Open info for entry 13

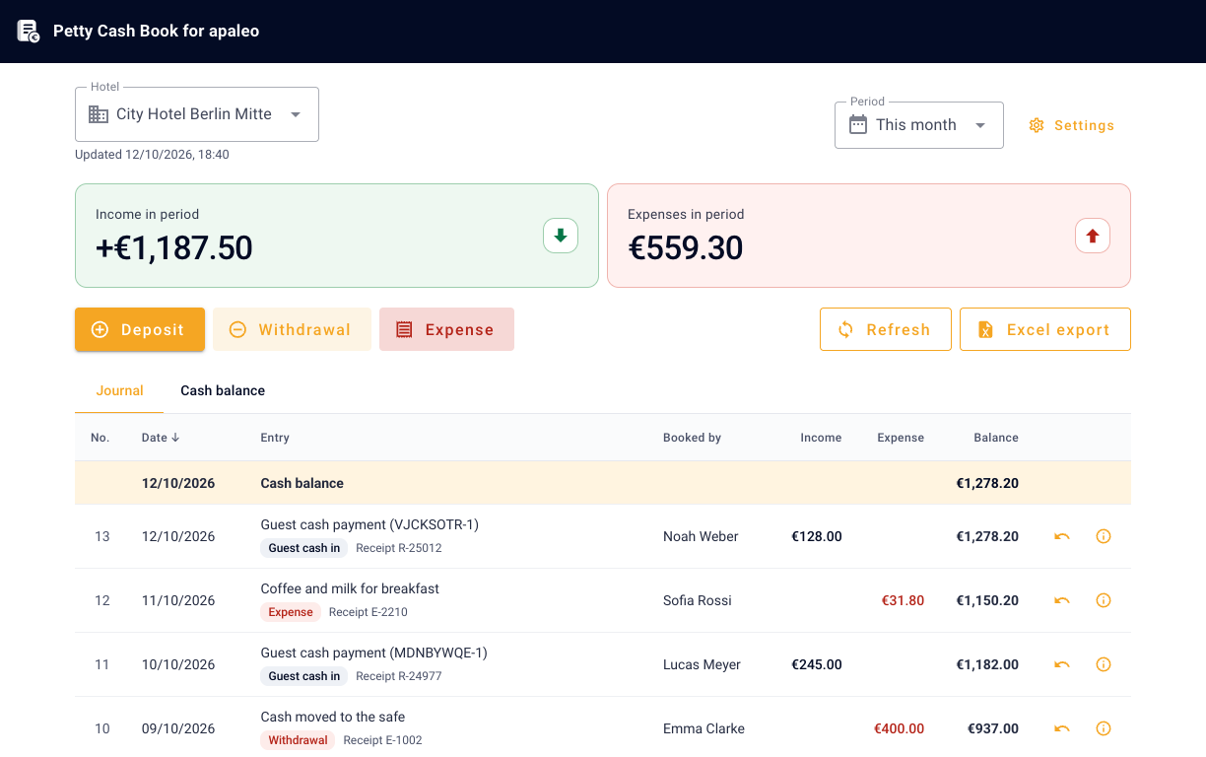click(1104, 536)
